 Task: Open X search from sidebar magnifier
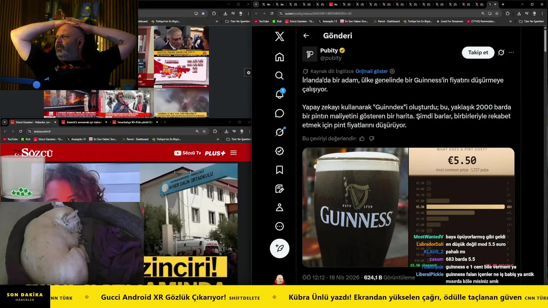(x=280, y=76)
